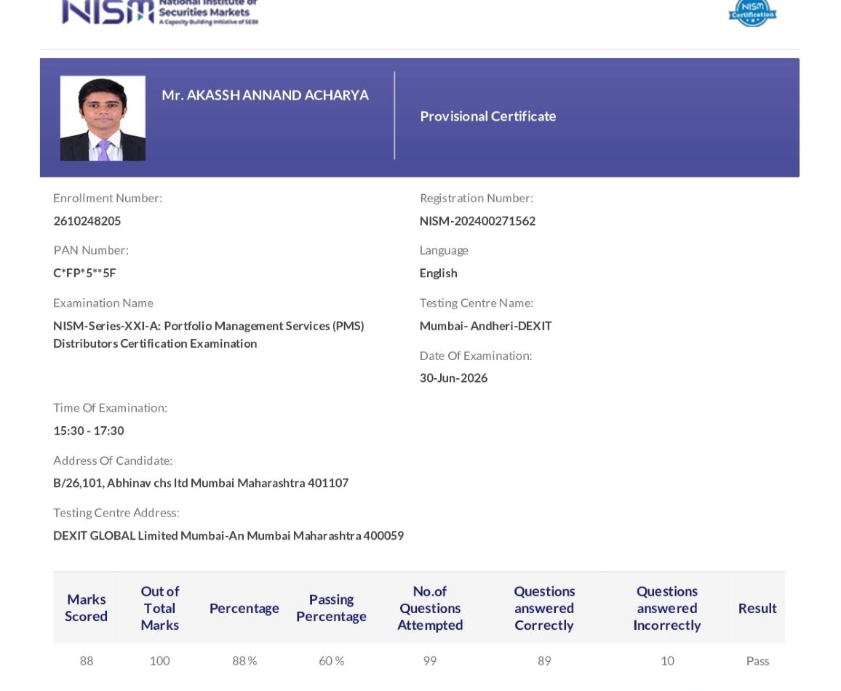Screen dimensions: 841x691
Task: Select enrollment number 2610248205
Action: point(87,221)
